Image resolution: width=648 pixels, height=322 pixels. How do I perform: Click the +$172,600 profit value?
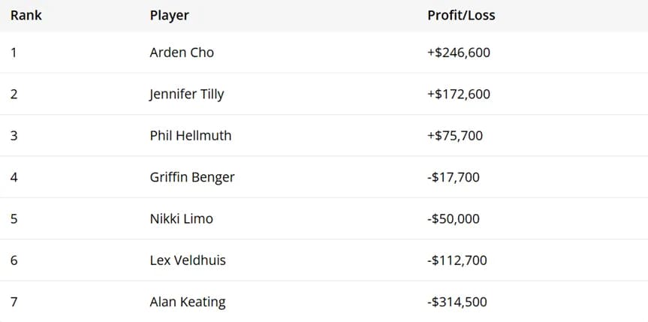459,95
